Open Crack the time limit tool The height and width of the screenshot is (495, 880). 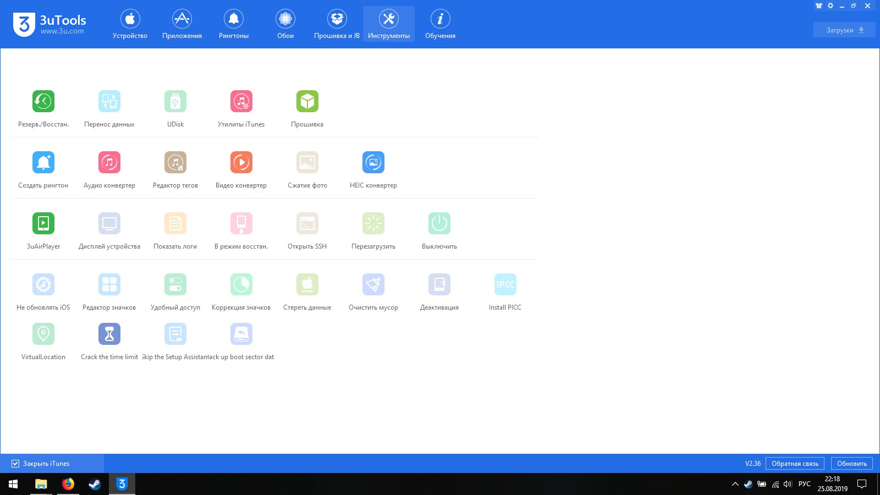click(109, 334)
